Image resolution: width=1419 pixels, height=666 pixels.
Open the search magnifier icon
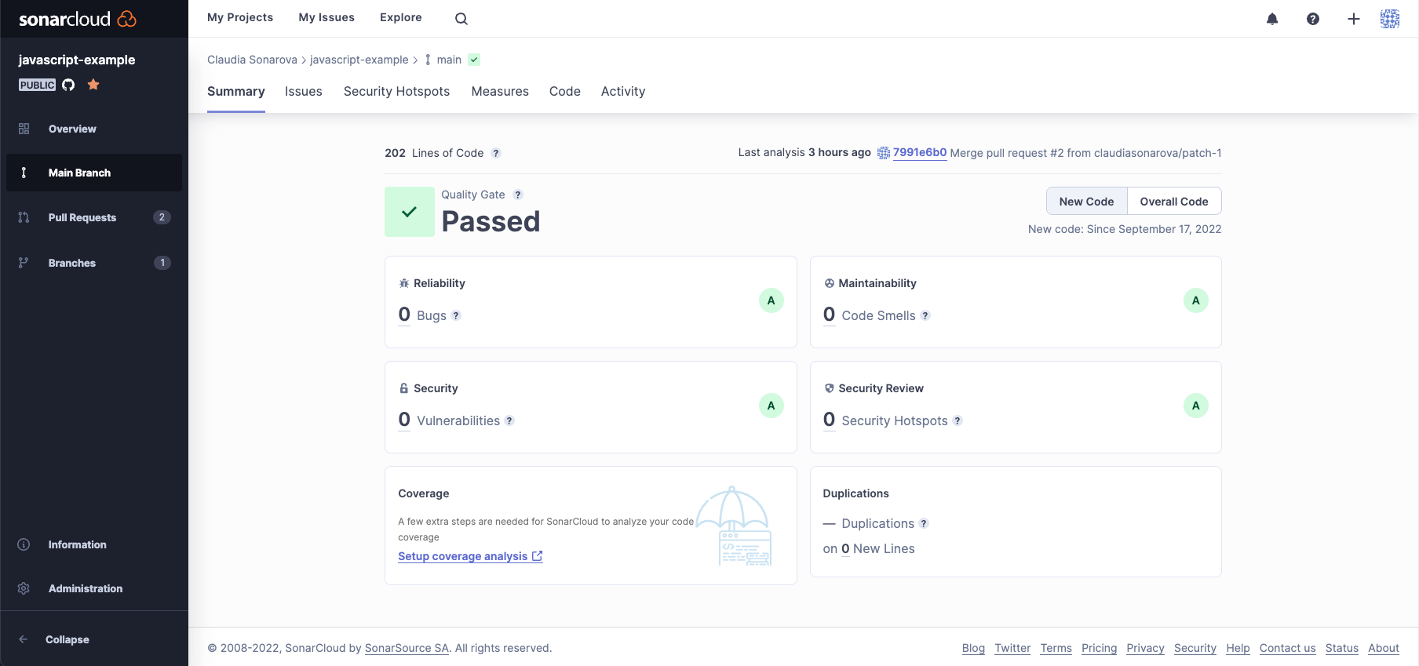[x=461, y=19]
